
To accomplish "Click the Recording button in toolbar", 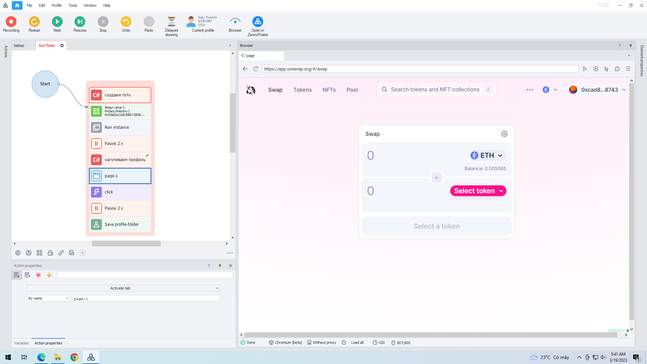I will point(11,22).
